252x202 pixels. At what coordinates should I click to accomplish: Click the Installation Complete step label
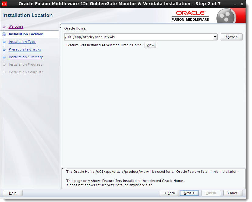coord(26,72)
